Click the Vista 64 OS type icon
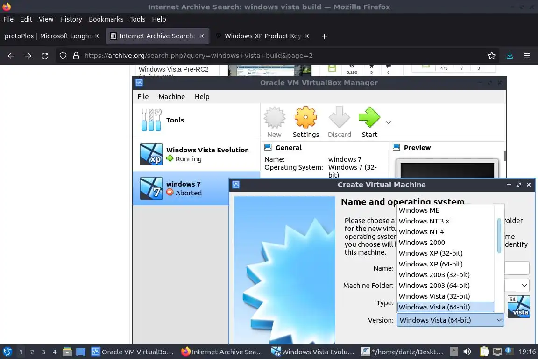The width and height of the screenshot is (538, 359). click(x=519, y=307)
